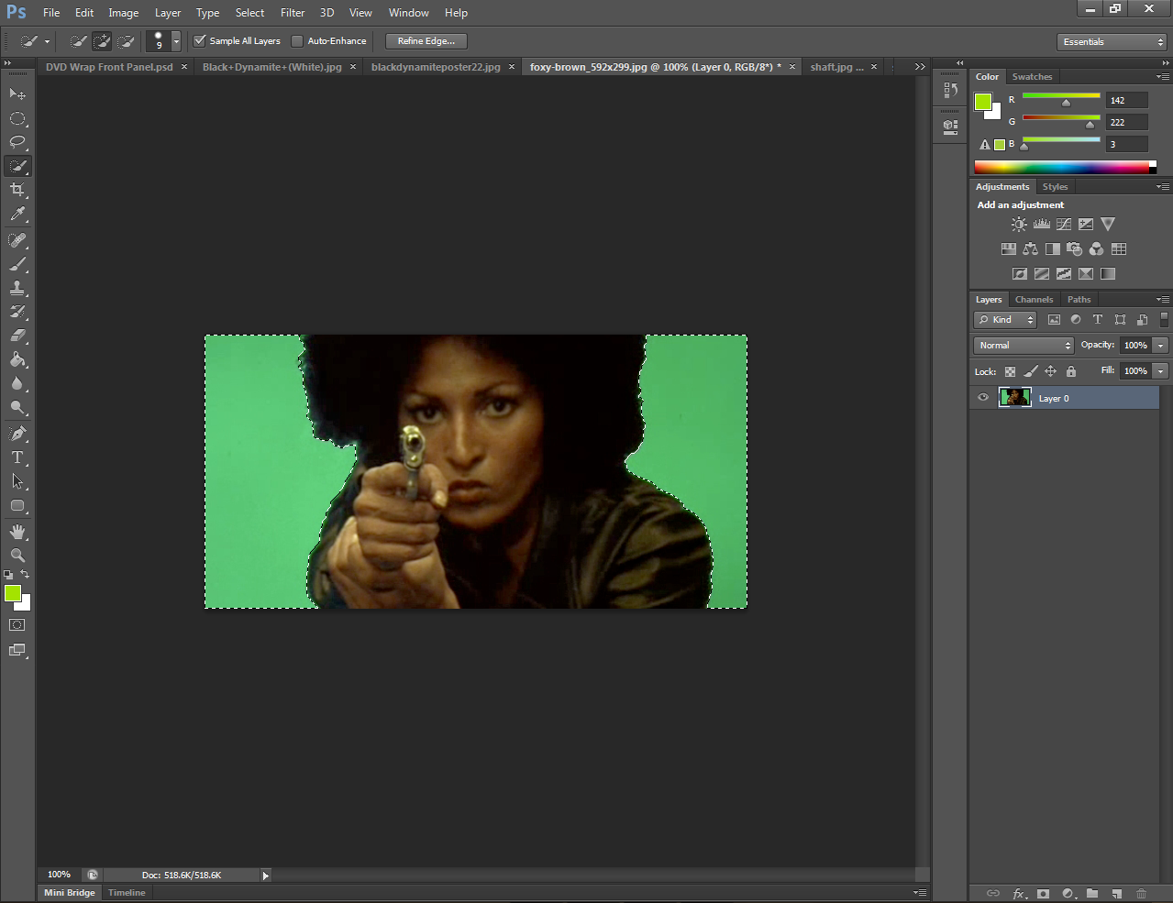Show more document tabs chevron

920,67
